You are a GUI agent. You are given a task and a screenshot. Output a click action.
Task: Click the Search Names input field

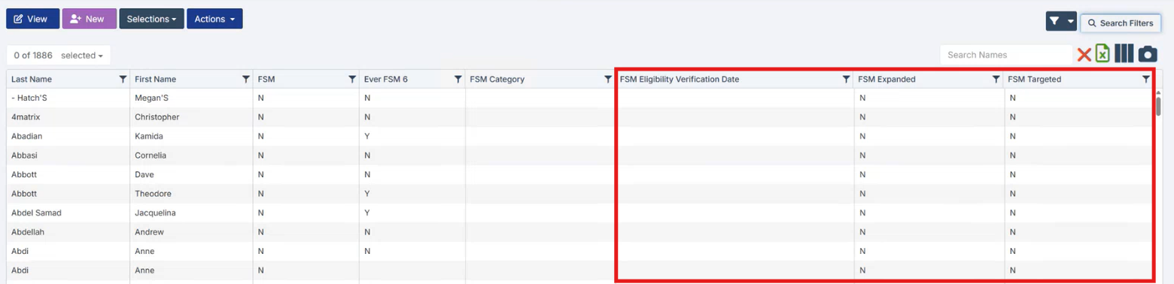pos(1006,55)
